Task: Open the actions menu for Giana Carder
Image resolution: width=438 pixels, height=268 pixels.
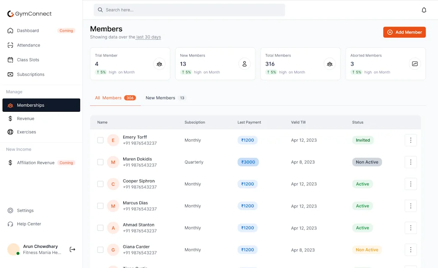Action: (410, 250)
